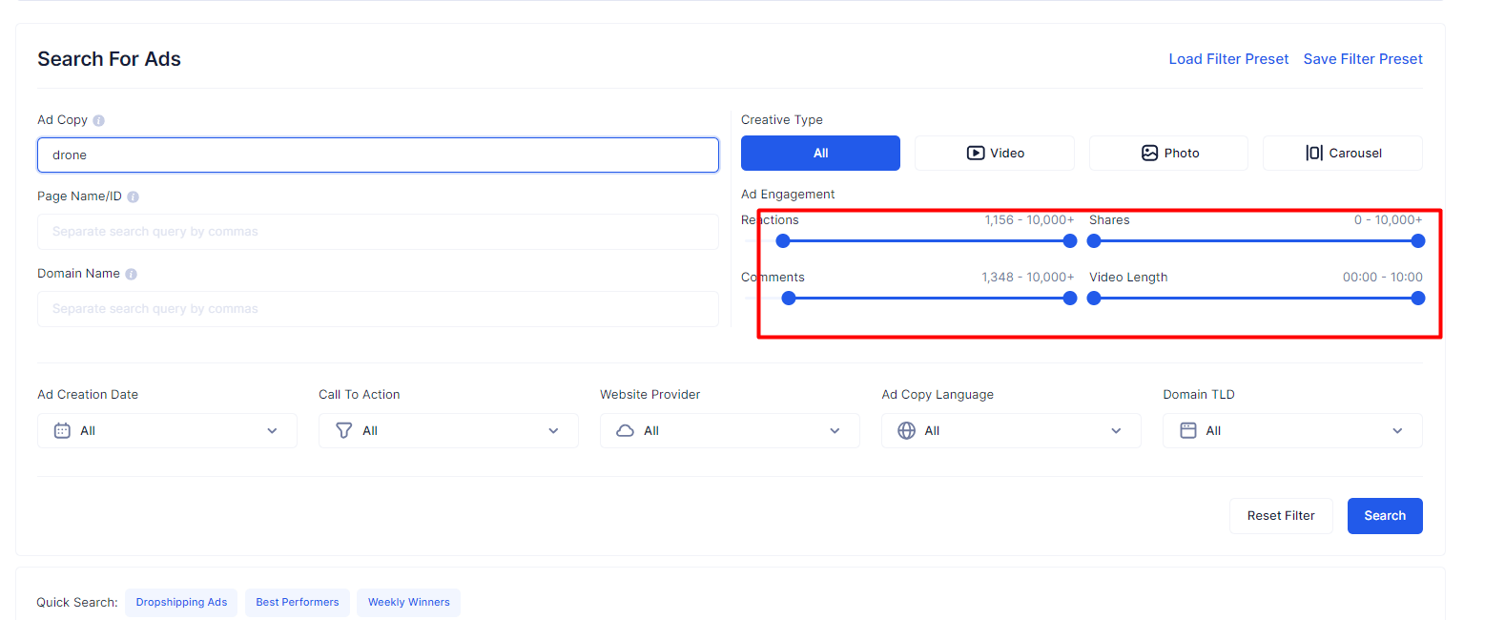Select the Carousel creative type
1505x620 pixels.
click(x=1342, y=154)
